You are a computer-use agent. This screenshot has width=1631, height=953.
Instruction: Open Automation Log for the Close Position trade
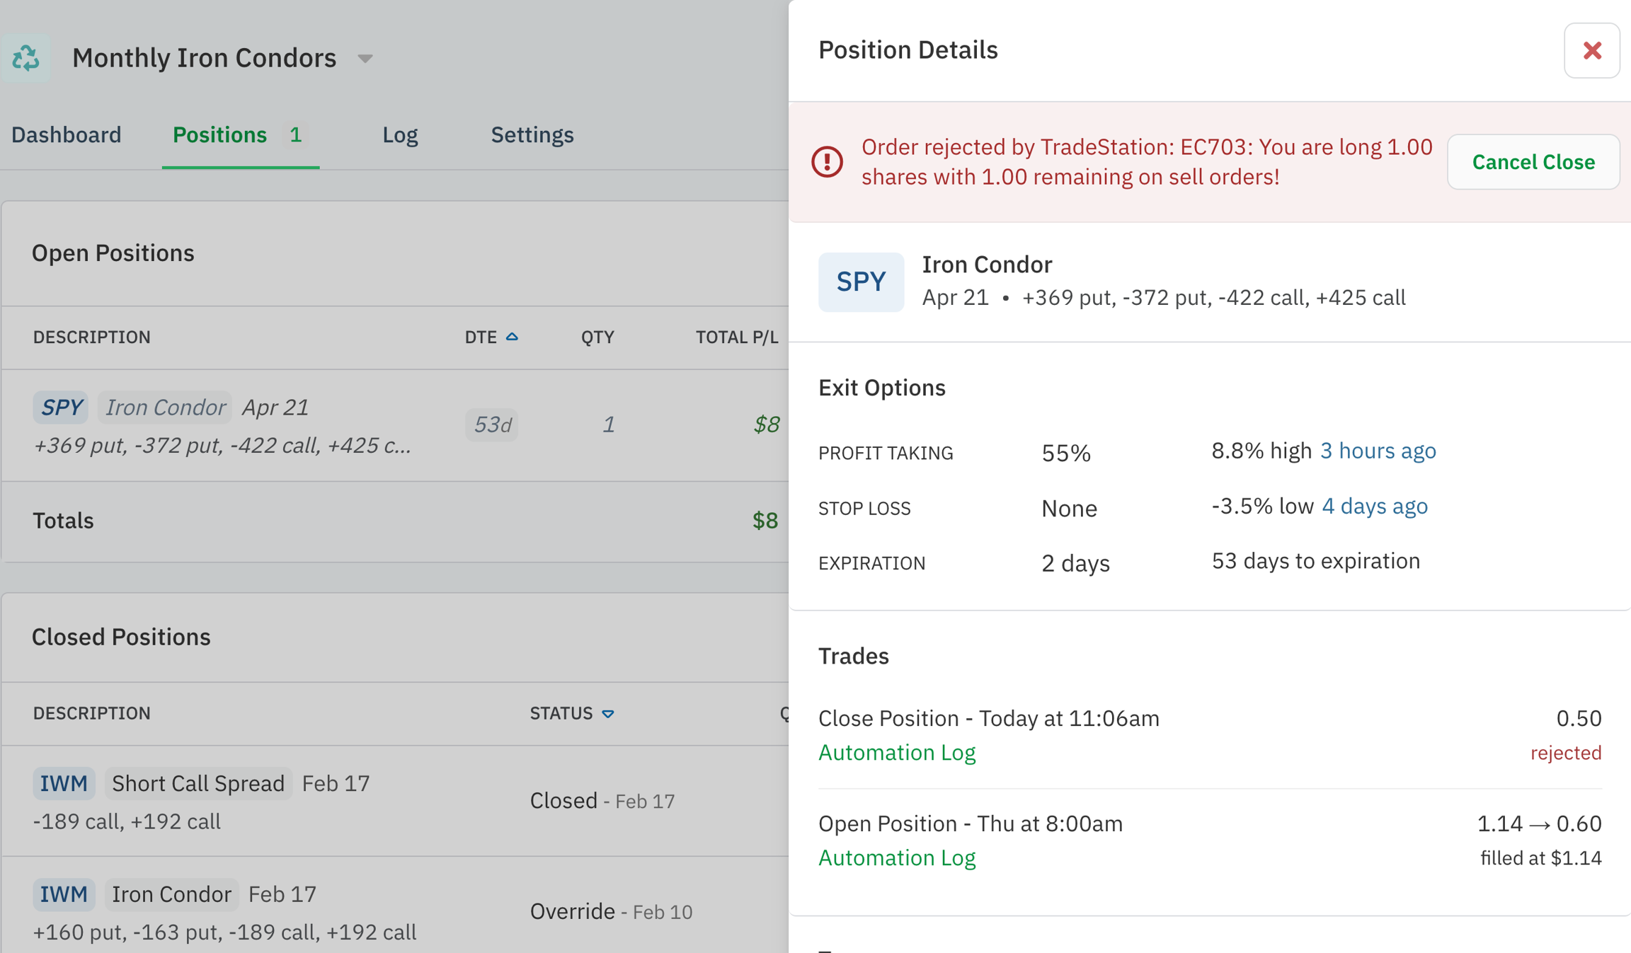(897, 752)
